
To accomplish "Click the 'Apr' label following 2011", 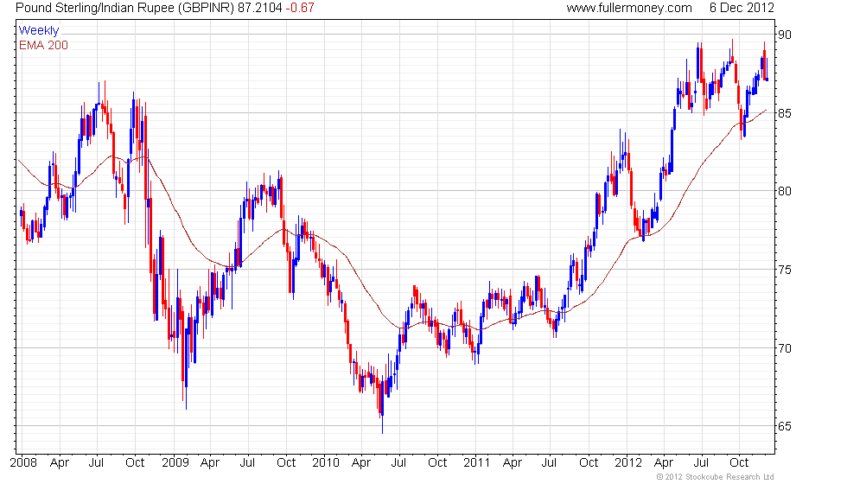I will pos(513,463).
